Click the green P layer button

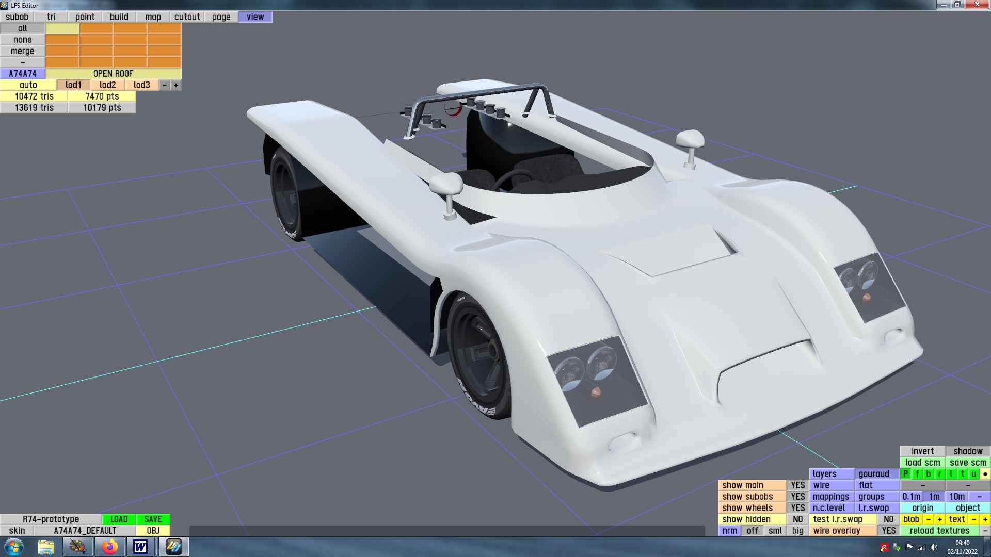click(906, 474)
